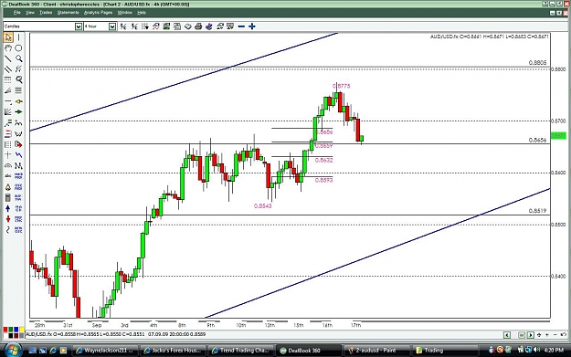Click chart scroll right arrow button

531,335
